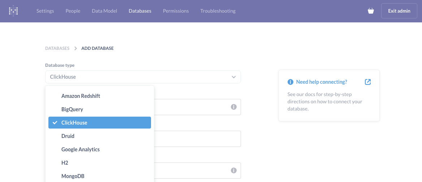Screen dimensions: 422x182
Task: Select MongoDB database type
Action: 73,176
